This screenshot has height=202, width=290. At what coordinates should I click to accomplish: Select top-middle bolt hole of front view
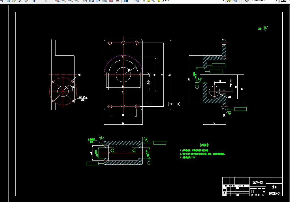[123, 43]
